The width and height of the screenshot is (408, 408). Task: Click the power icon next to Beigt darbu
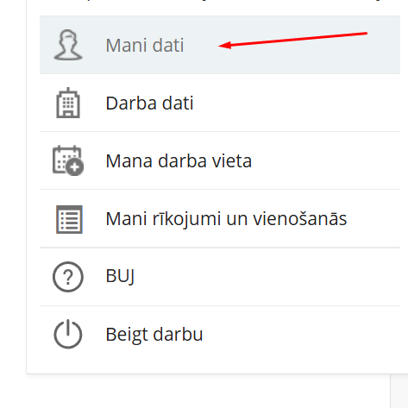(x=68, y=334)
